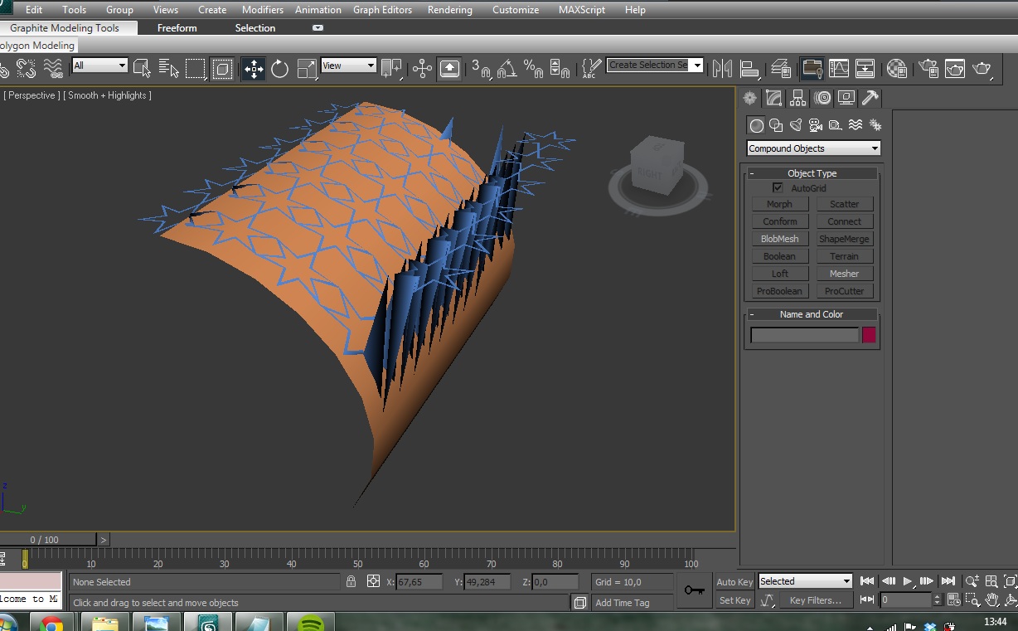Open the Material Editor icon
The image size is (1018, 631).
896,69
